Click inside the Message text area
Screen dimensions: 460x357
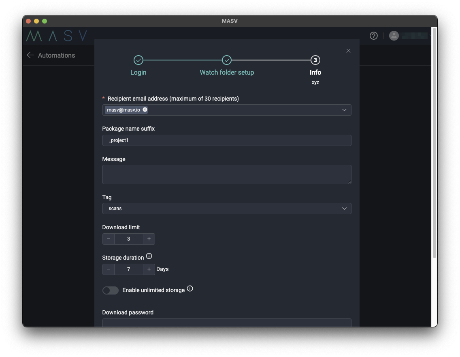(x=227, y=174)
